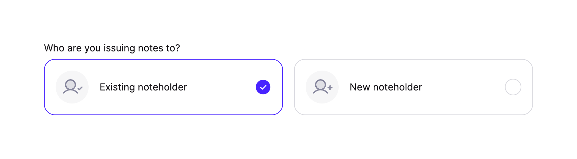Image resolution: width=577 pixels, height=159 pixels.
Task: Keep Existing noteholder selected by clicking it
Action: pos(163,87)
